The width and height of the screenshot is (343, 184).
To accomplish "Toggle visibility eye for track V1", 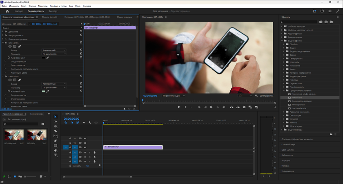I will (85, 147).
